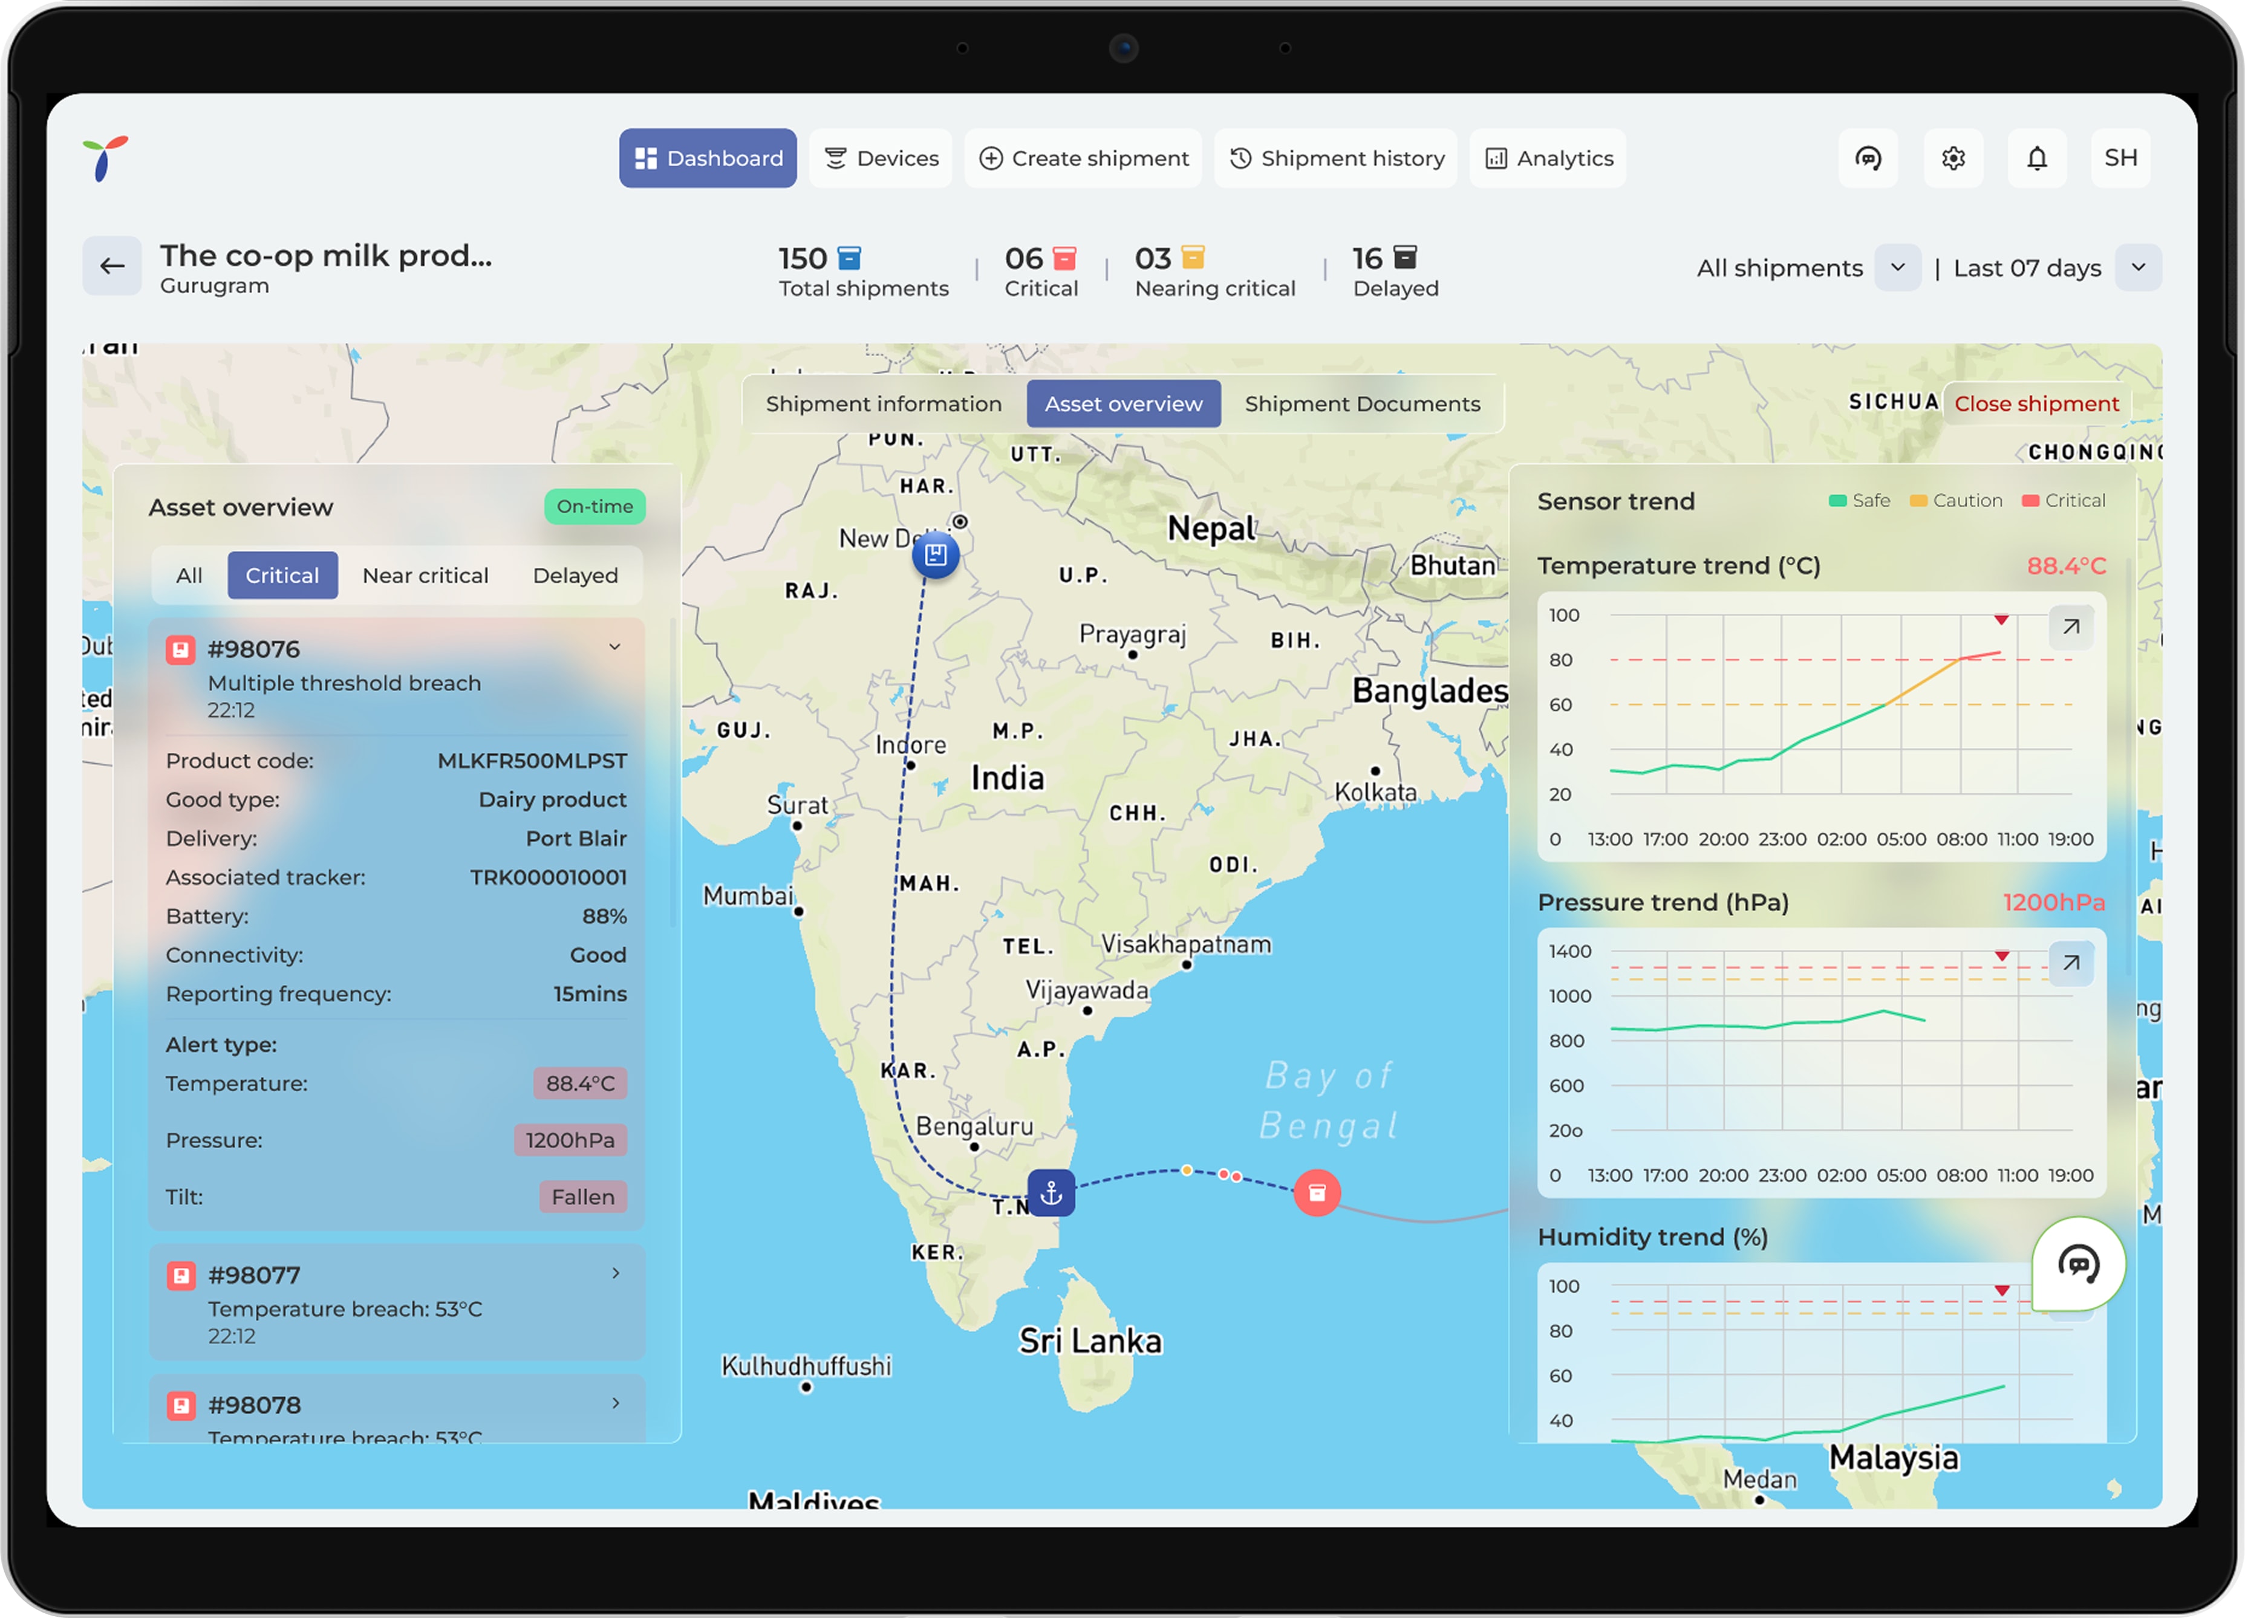Click the red critical shipment marker on map
This screenshot has height=1618, width=2245.
coord(1317,1194)
